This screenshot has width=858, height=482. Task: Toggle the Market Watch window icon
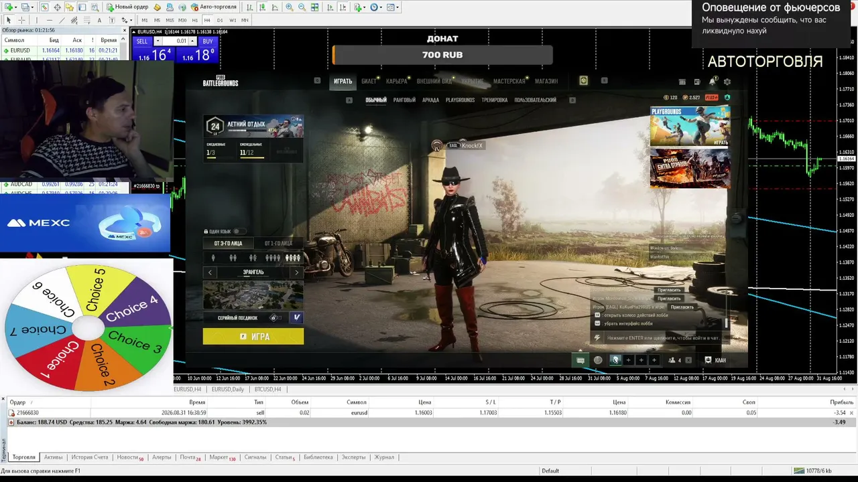pyautogui.click(x=45, y=7)
